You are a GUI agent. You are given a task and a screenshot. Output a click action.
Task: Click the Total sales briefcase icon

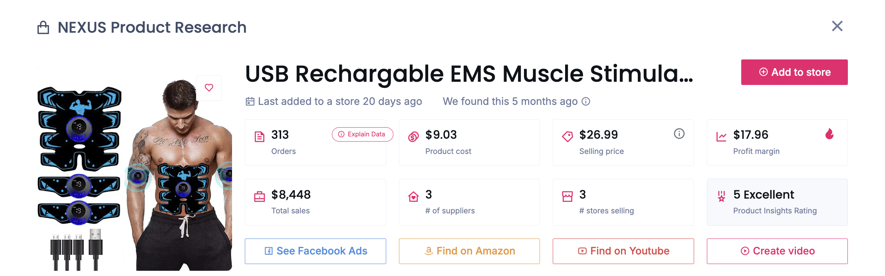[260, 197]
